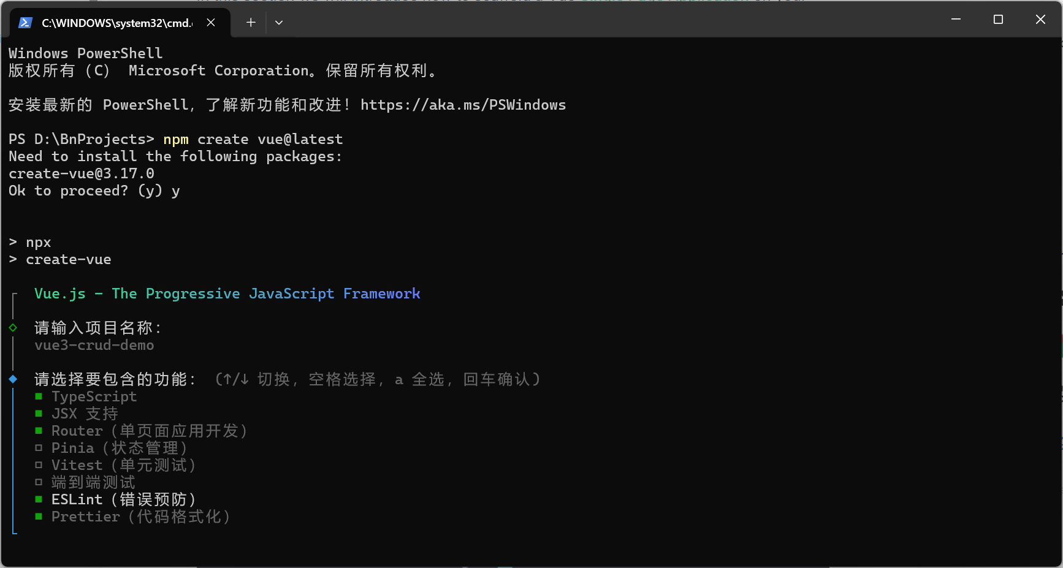Open the https://aka.ms/PSWindows link
The height and width of the screenshot is (568, 1063).
coord(463,105)
